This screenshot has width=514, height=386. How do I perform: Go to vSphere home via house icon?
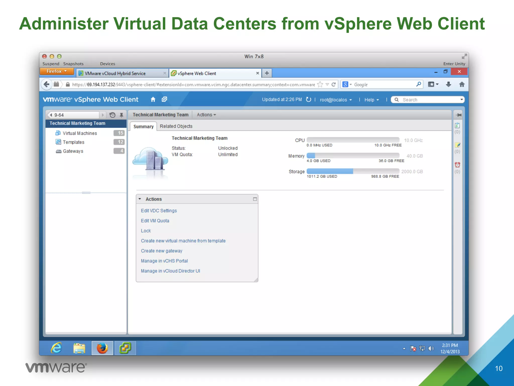click(153, 100)
